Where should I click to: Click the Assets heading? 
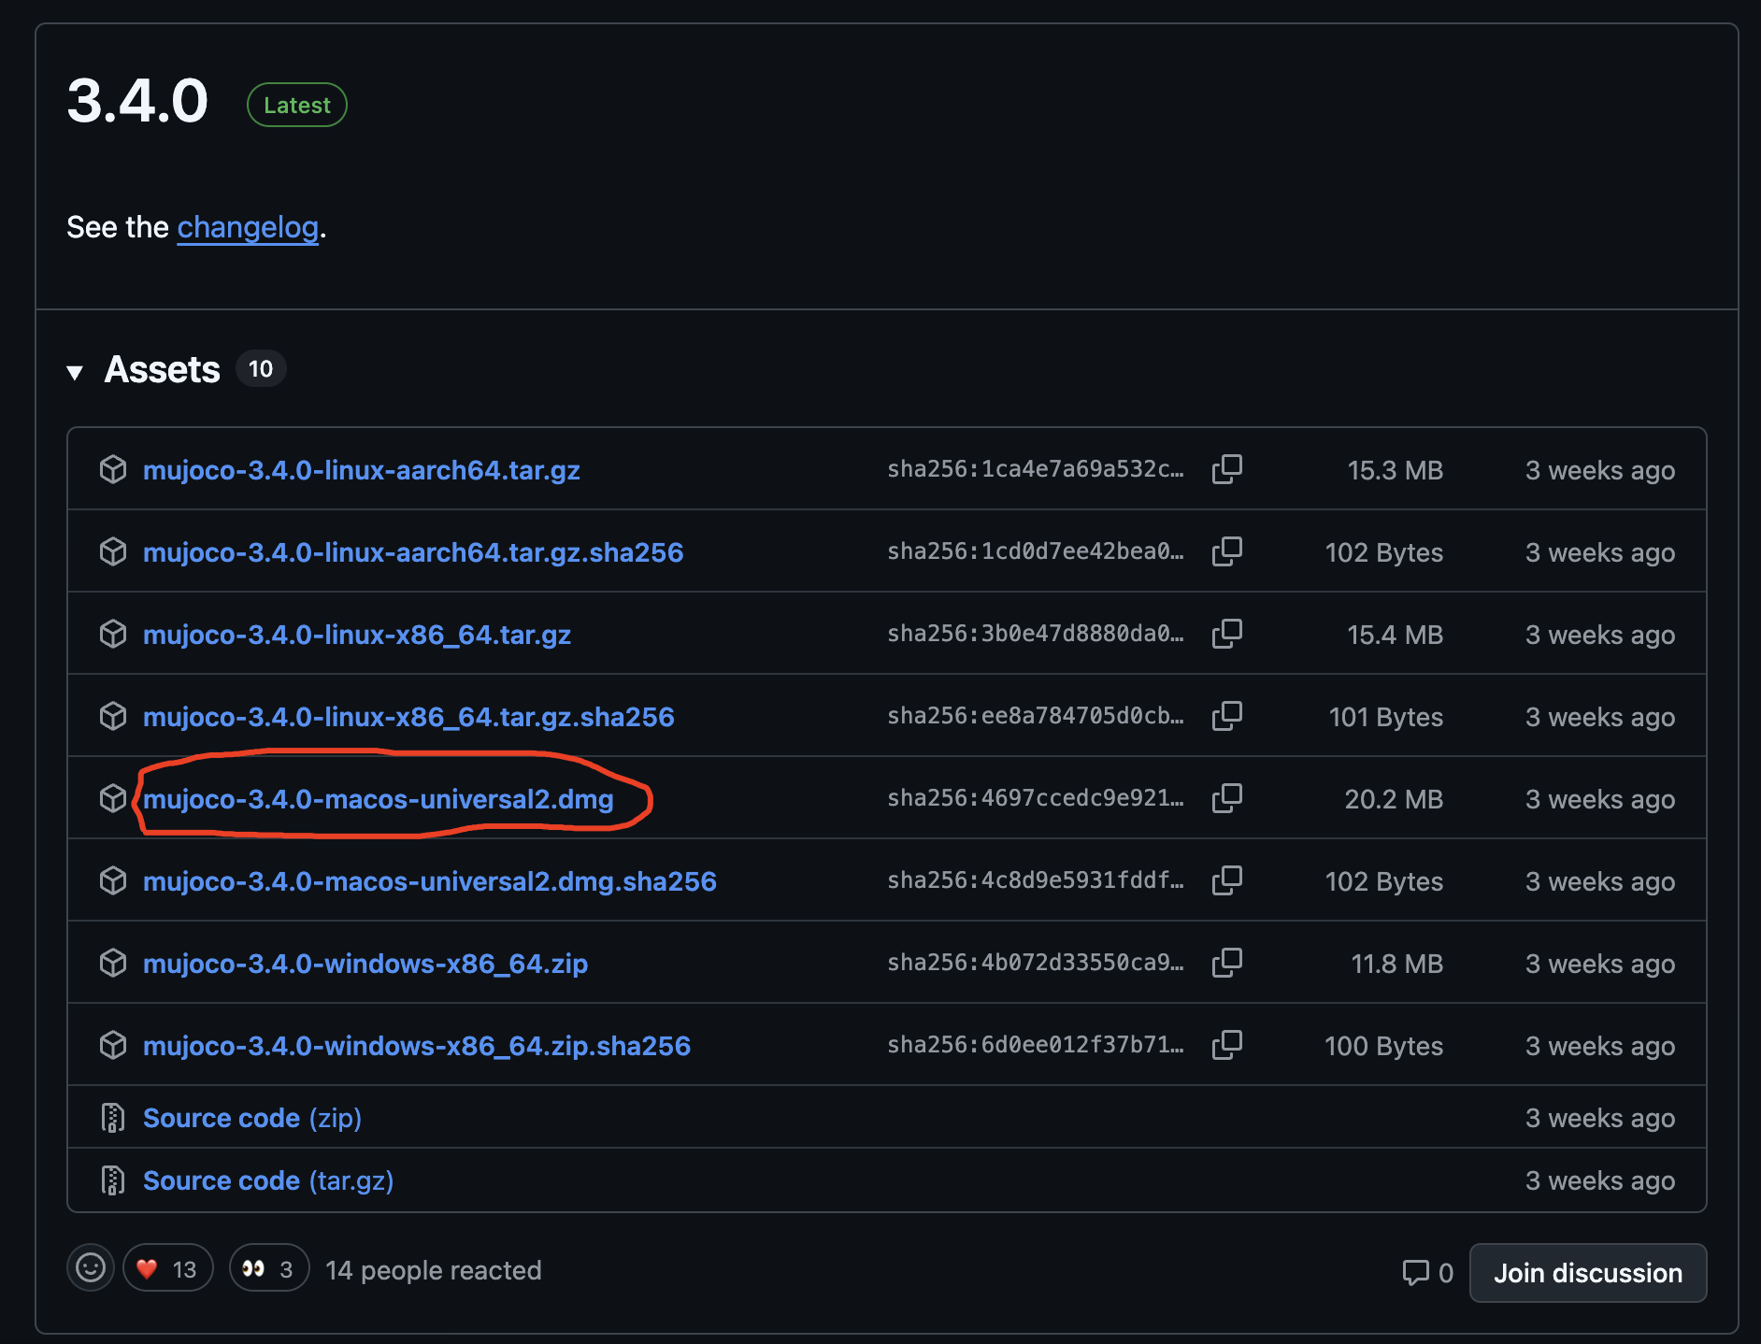point(163,369)
